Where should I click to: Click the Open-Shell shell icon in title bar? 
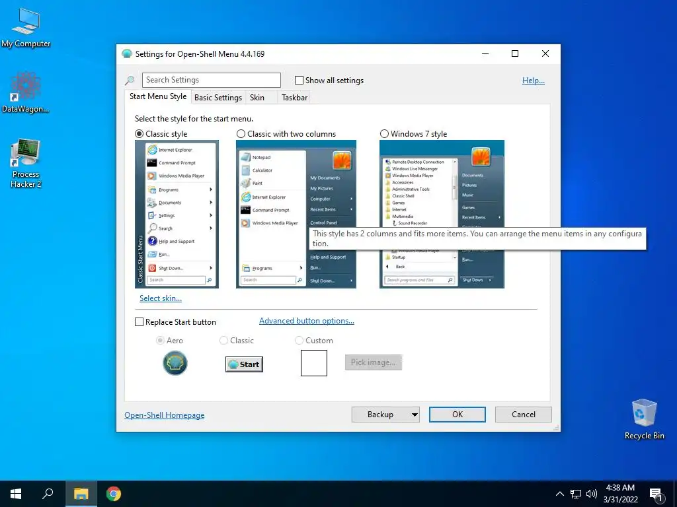[126, 54]
